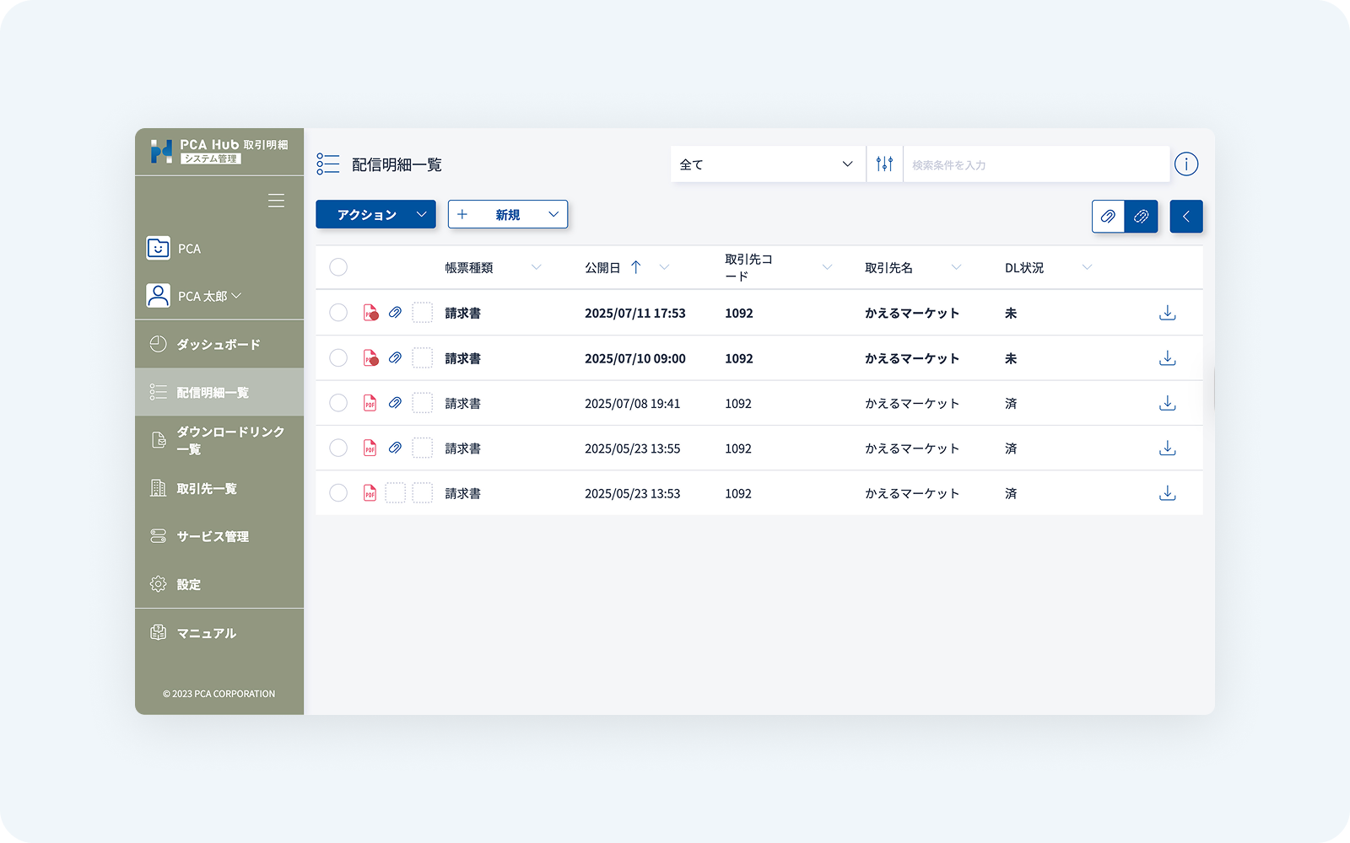The image size is (1350, 843).
Task: Toggle the sidebar hamburger menu
Action: 276,201
